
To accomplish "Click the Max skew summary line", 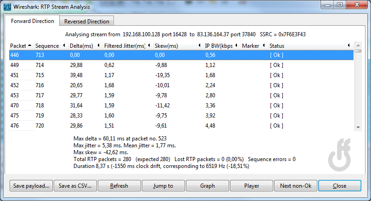I will coord(101,152).
